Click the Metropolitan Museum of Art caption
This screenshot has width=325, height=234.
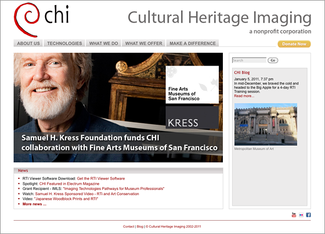coord(254,149)
